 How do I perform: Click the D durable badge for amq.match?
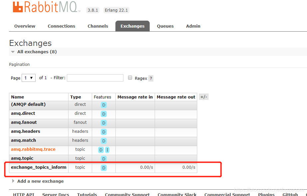click(104, 141)
